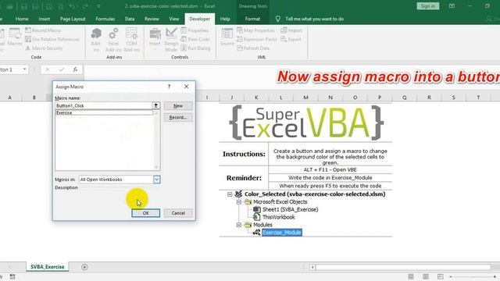Click the Assign Macro help question mark
Screen dimensions: 500x281
click(x=169, y=87)
